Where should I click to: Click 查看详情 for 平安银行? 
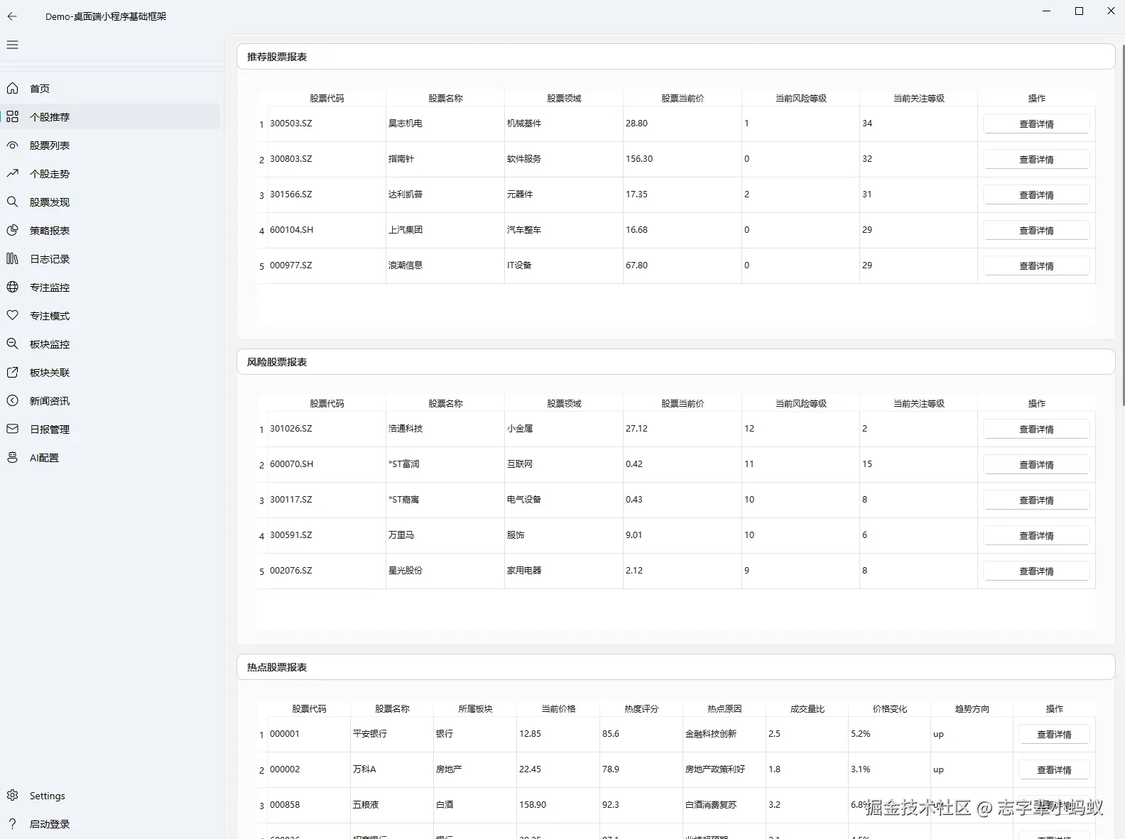(1054, 734)
